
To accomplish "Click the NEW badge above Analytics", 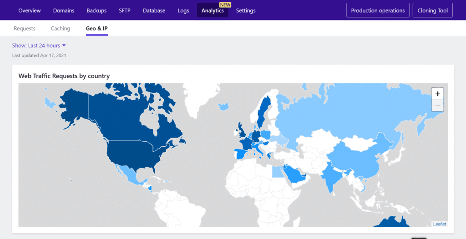I will coord(225,5).
